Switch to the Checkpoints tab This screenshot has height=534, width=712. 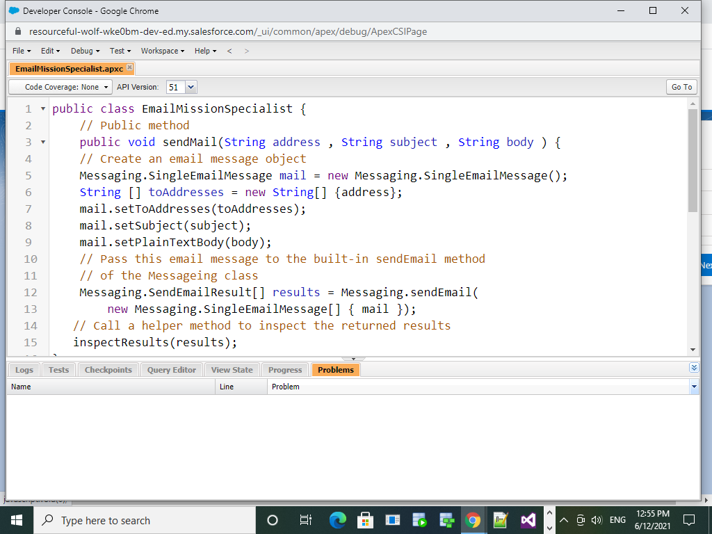[108, 369]
